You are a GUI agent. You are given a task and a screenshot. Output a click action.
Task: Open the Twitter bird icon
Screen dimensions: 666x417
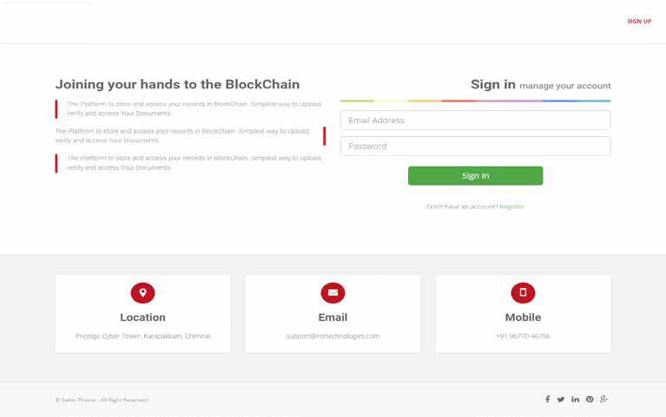pos(561,399)
